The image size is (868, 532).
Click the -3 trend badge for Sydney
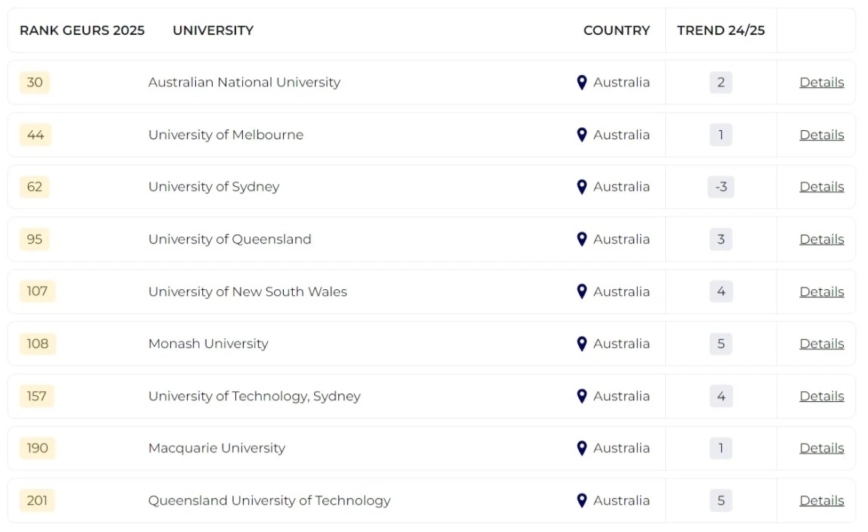click(720, 187)
